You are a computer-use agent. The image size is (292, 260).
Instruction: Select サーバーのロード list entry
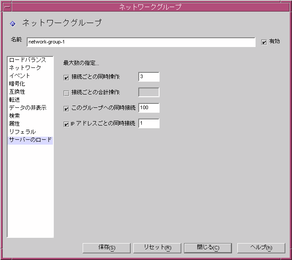coord(30,140)
